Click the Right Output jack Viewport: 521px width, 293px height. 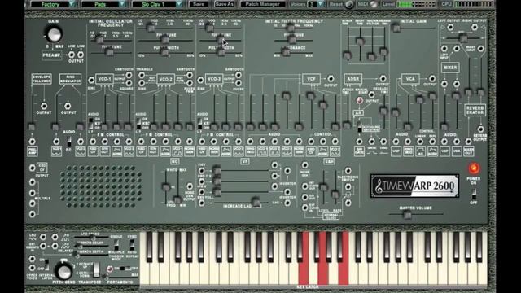click(x=475, y=28)
